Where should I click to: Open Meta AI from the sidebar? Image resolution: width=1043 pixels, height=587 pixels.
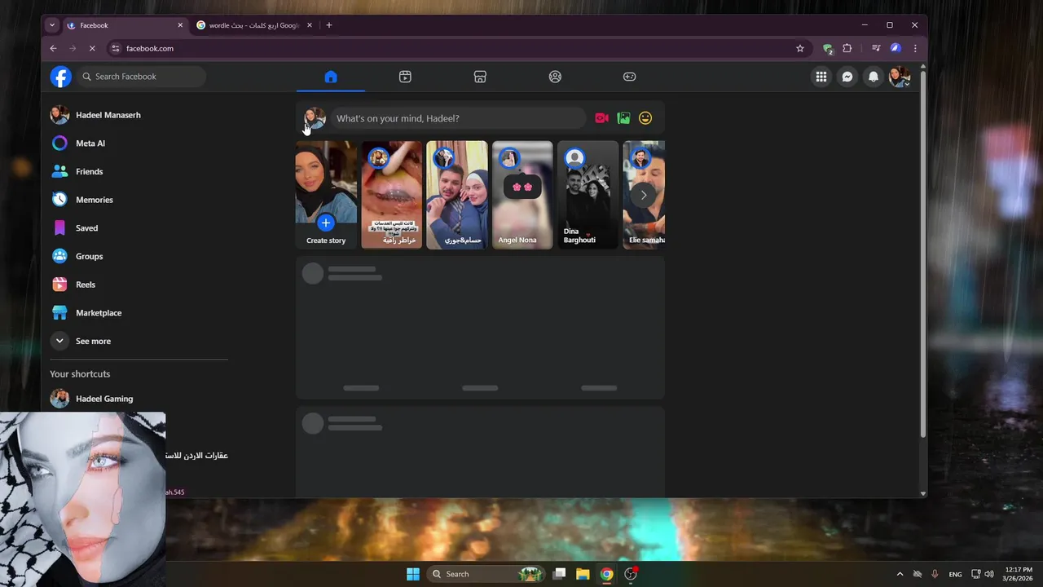coord(139,143)
